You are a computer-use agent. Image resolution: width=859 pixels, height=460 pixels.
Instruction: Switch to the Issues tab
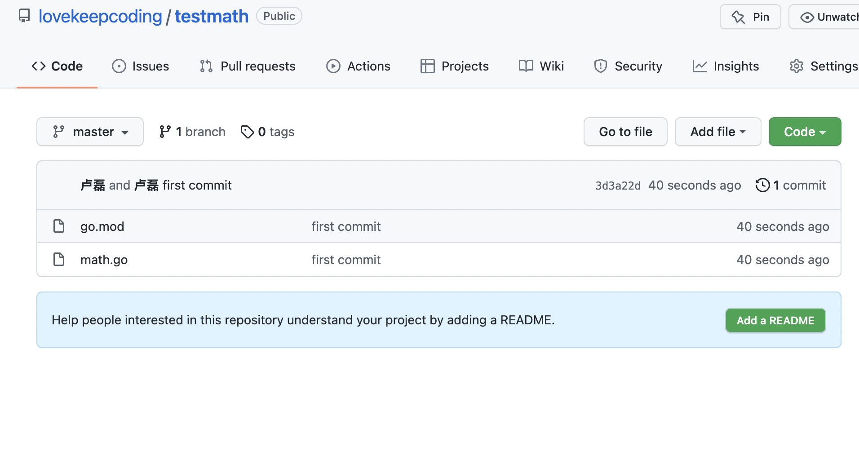click(x=141, y=66)
